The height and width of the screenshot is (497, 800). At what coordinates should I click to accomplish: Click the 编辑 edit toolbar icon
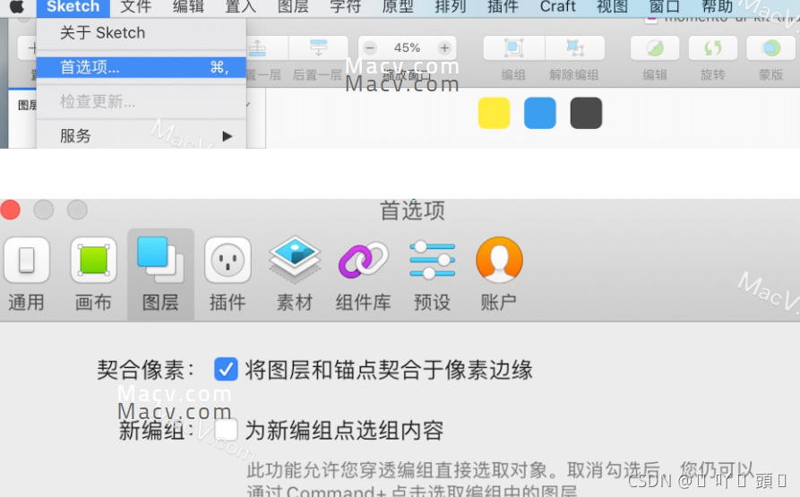point(655,48)
